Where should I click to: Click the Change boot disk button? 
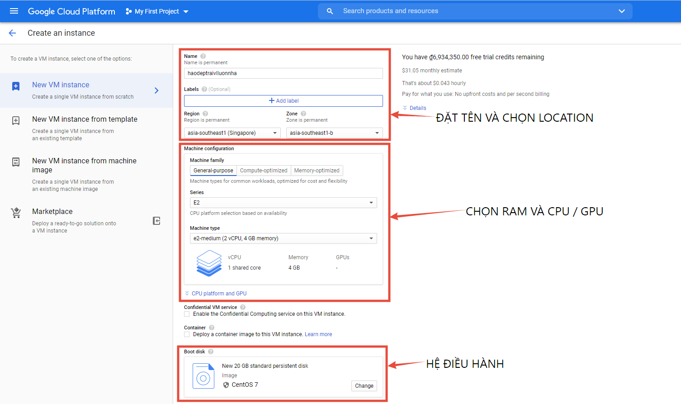click(x=364, y=386)
